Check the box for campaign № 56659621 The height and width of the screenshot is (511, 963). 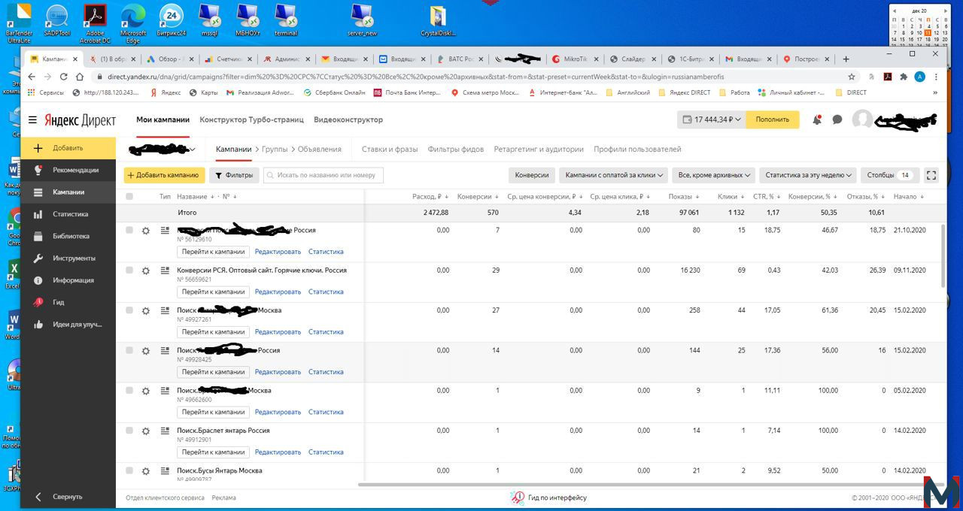pyautogui.click(x=129, y=271)
